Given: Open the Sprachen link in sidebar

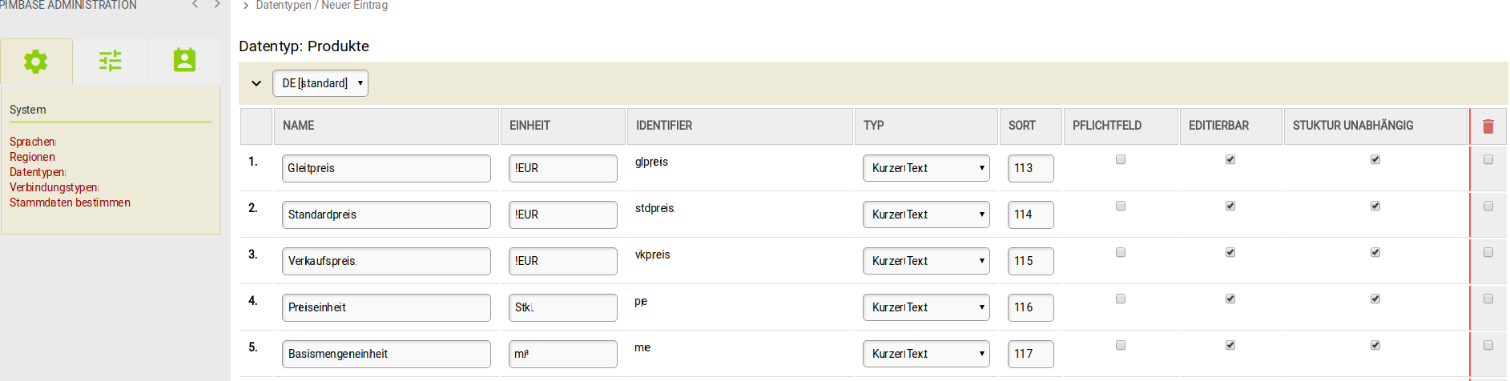Looking at the screenshot, I should coord(32,142).
